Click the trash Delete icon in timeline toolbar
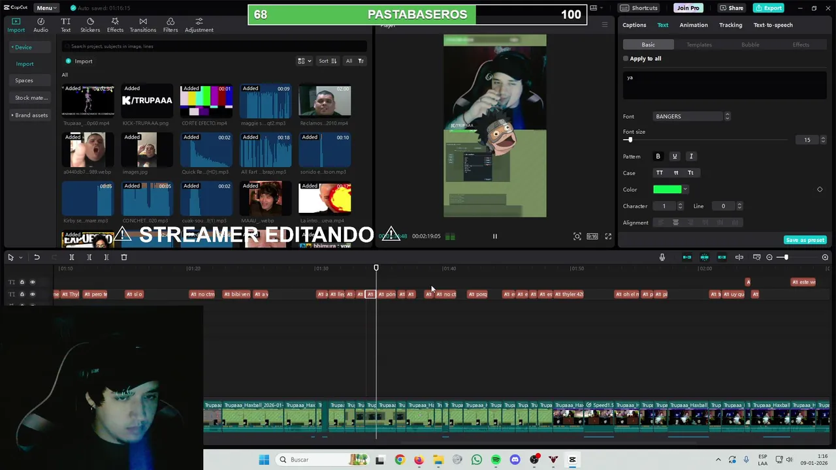This screenshot has width=836, height=470. coord(124,257)
